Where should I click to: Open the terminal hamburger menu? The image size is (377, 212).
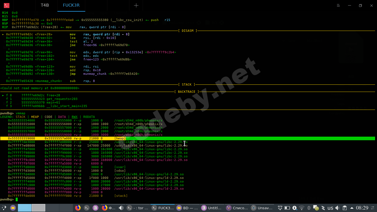(338, 6)
